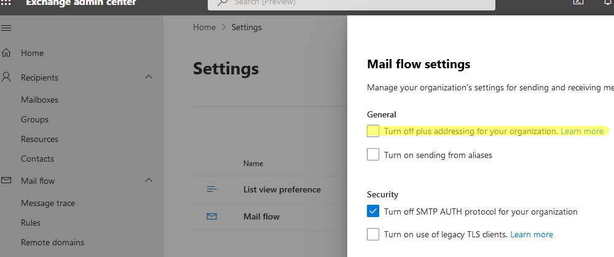Click Exchange admin center title
614x257 pixels.
click(81, 2)
